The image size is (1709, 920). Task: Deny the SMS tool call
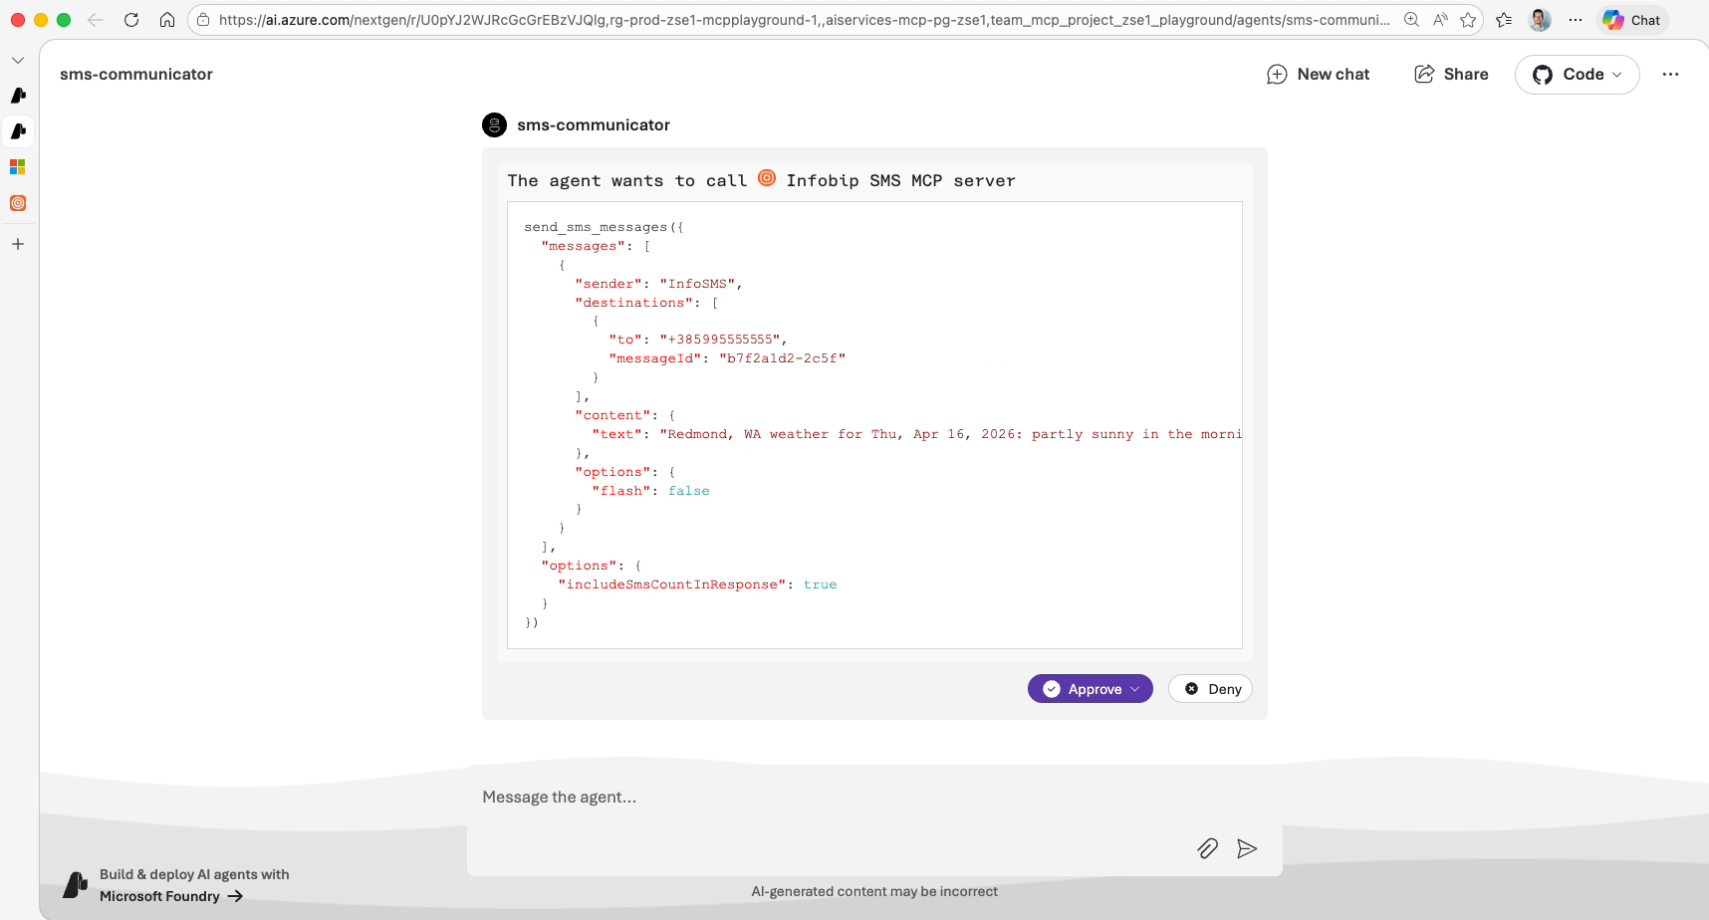pos(1211,689)
